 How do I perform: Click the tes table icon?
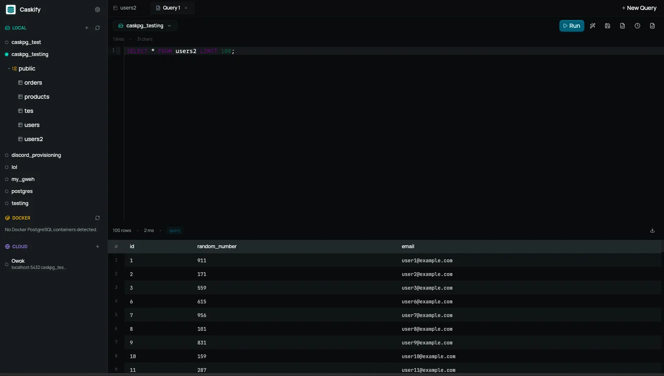(20, 111)
